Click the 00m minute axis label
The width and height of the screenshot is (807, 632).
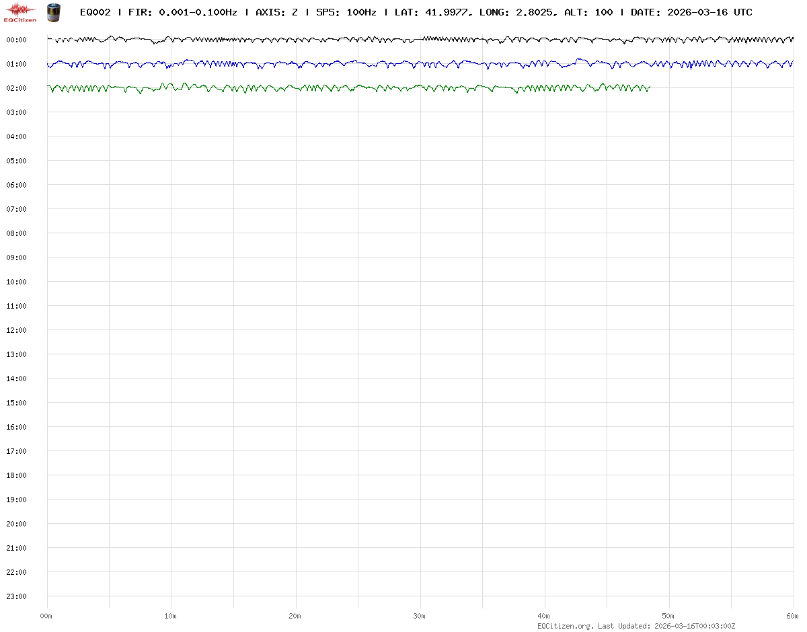(46, 616)
